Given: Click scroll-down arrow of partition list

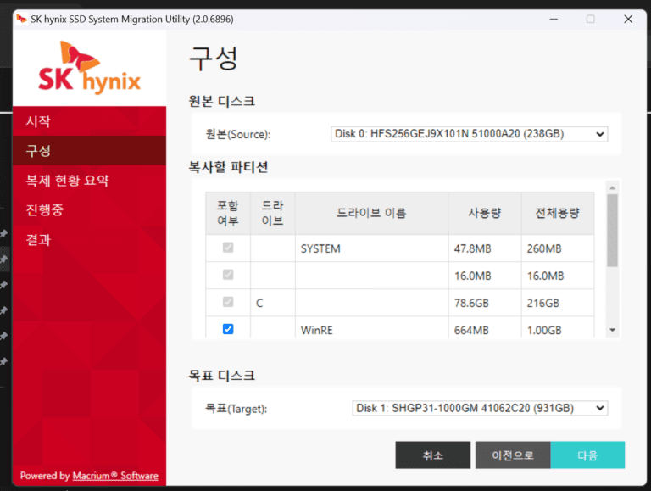Looking at the screenshot, I should point(612,330).
